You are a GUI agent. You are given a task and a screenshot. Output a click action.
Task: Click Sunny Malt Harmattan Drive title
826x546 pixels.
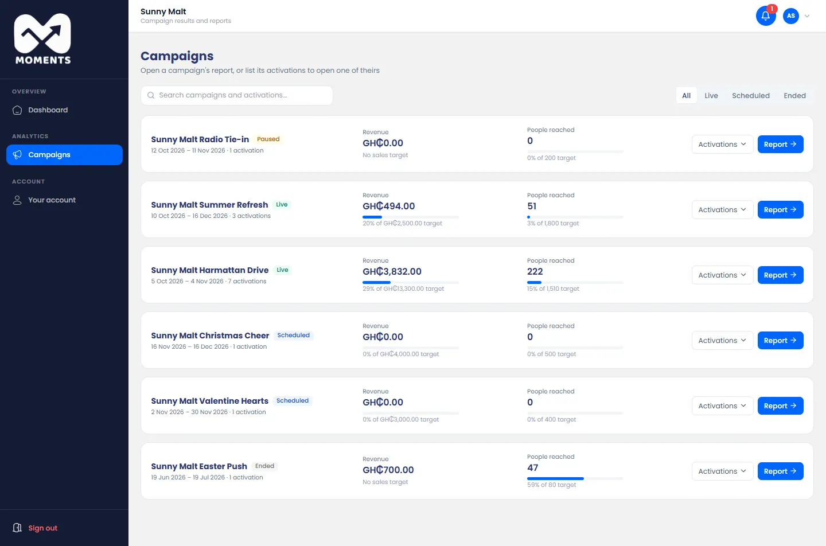coord(209,270)
